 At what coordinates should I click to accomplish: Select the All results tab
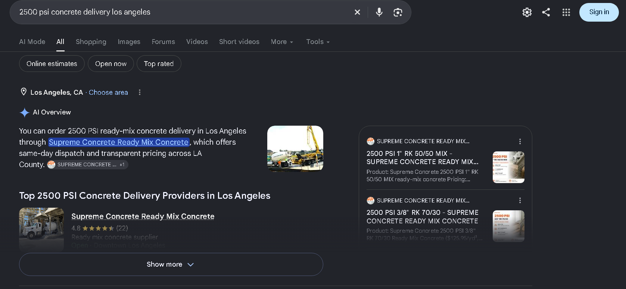(x=60, y=42)
